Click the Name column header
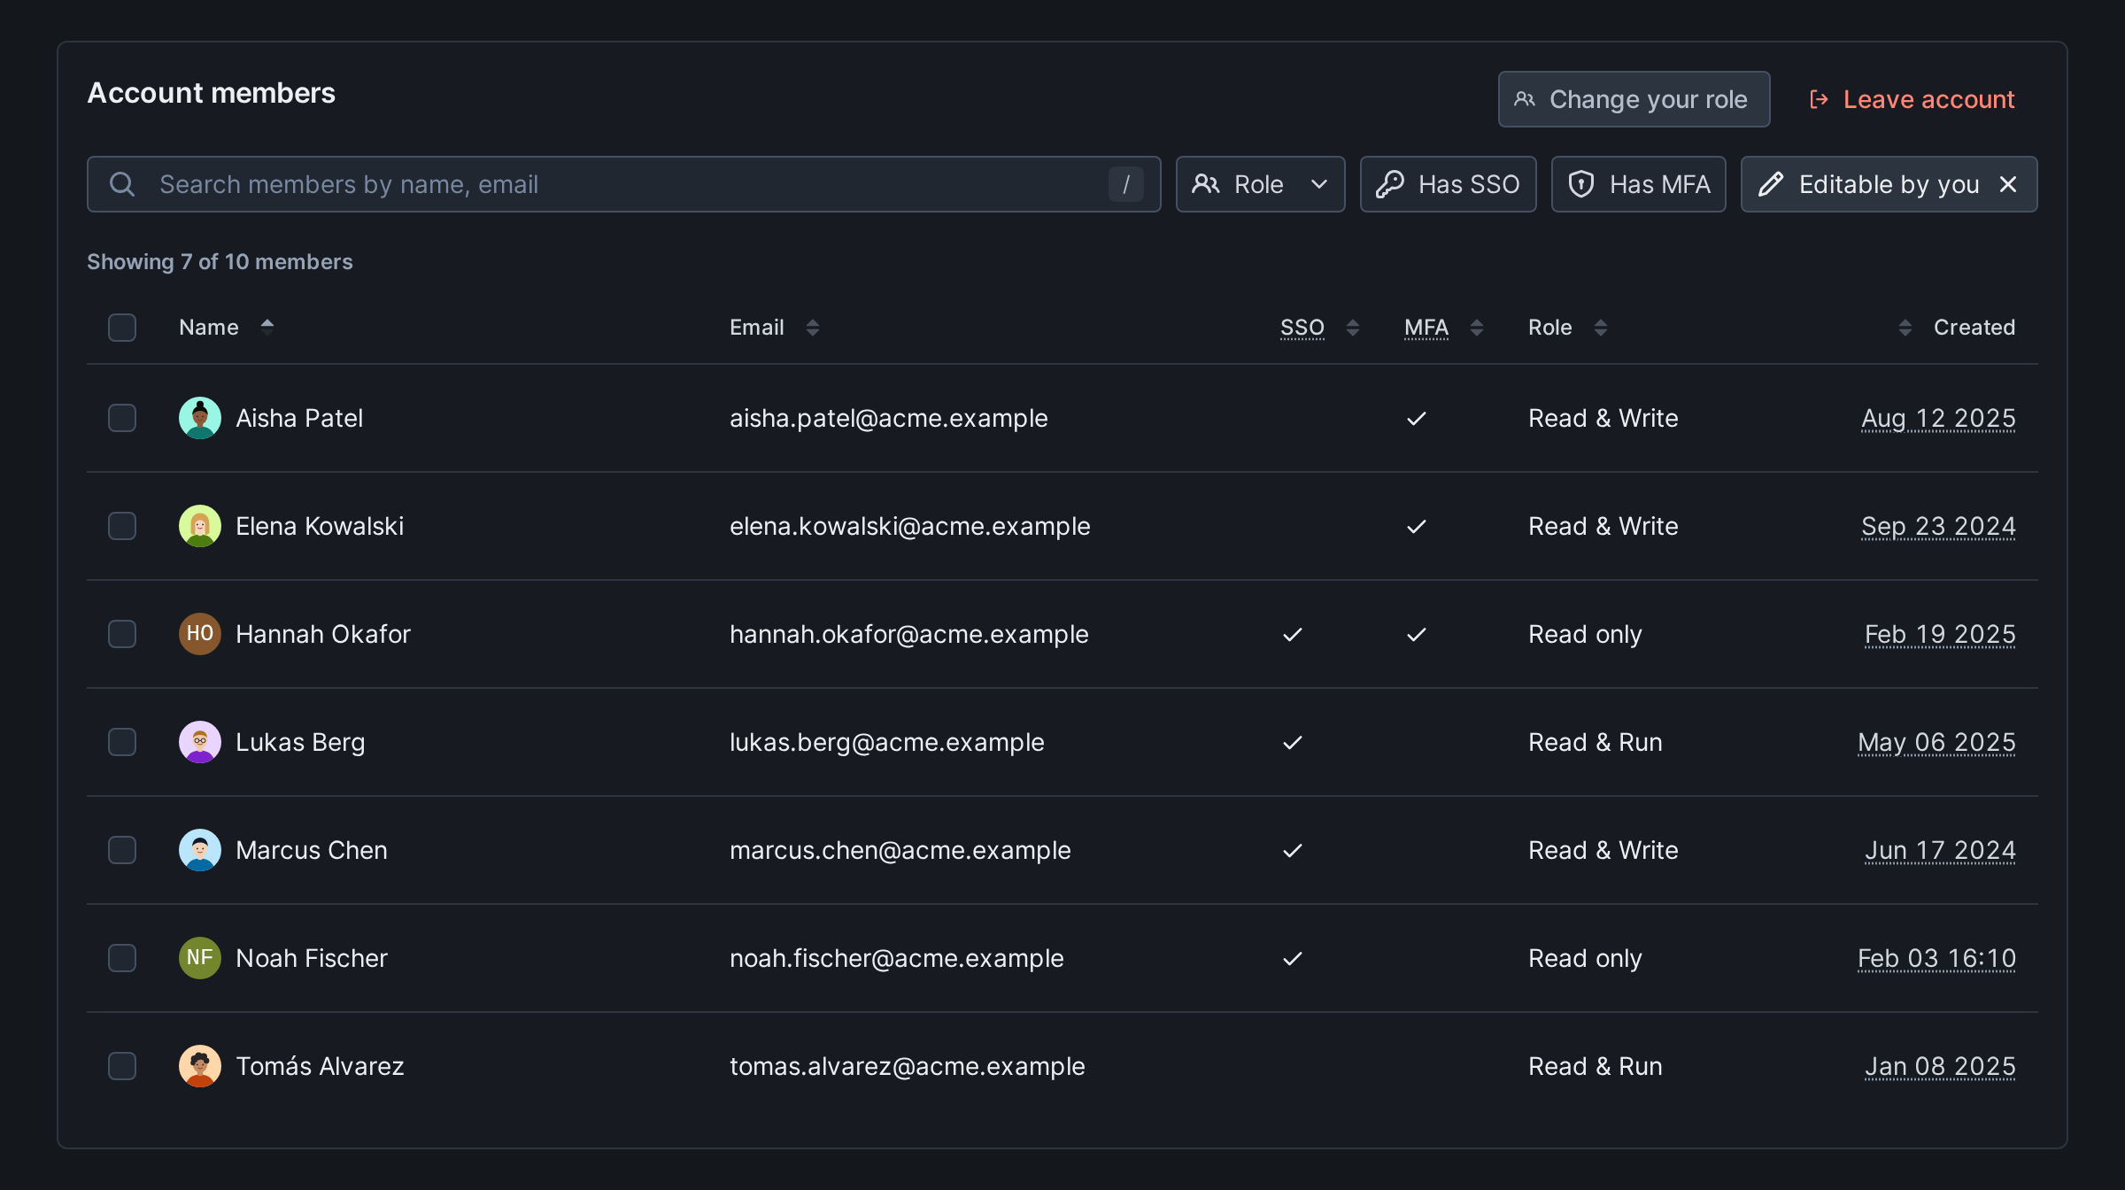Screen dimensions: 2125x1190 [209, 328]
